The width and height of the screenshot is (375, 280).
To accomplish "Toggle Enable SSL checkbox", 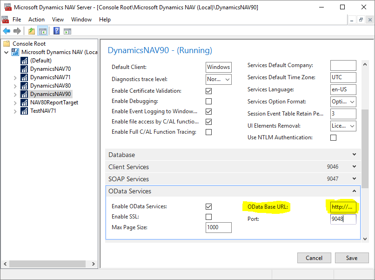I will 208,217.
